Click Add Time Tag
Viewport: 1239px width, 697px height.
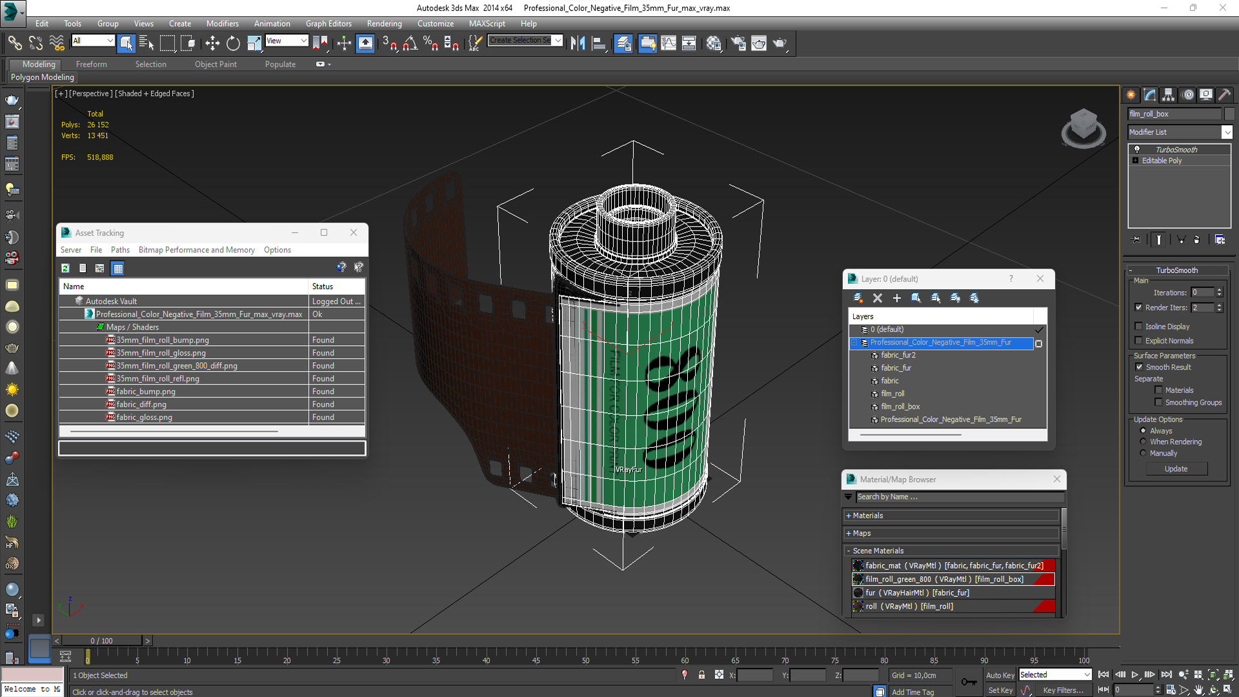[913, 692]
